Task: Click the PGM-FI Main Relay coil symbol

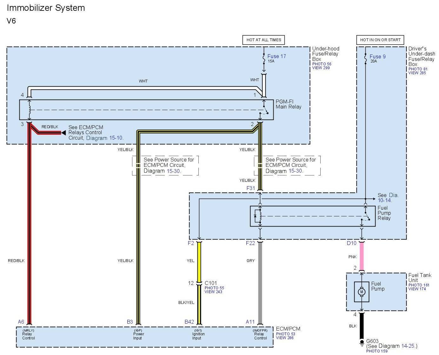Action: point(30,110)
